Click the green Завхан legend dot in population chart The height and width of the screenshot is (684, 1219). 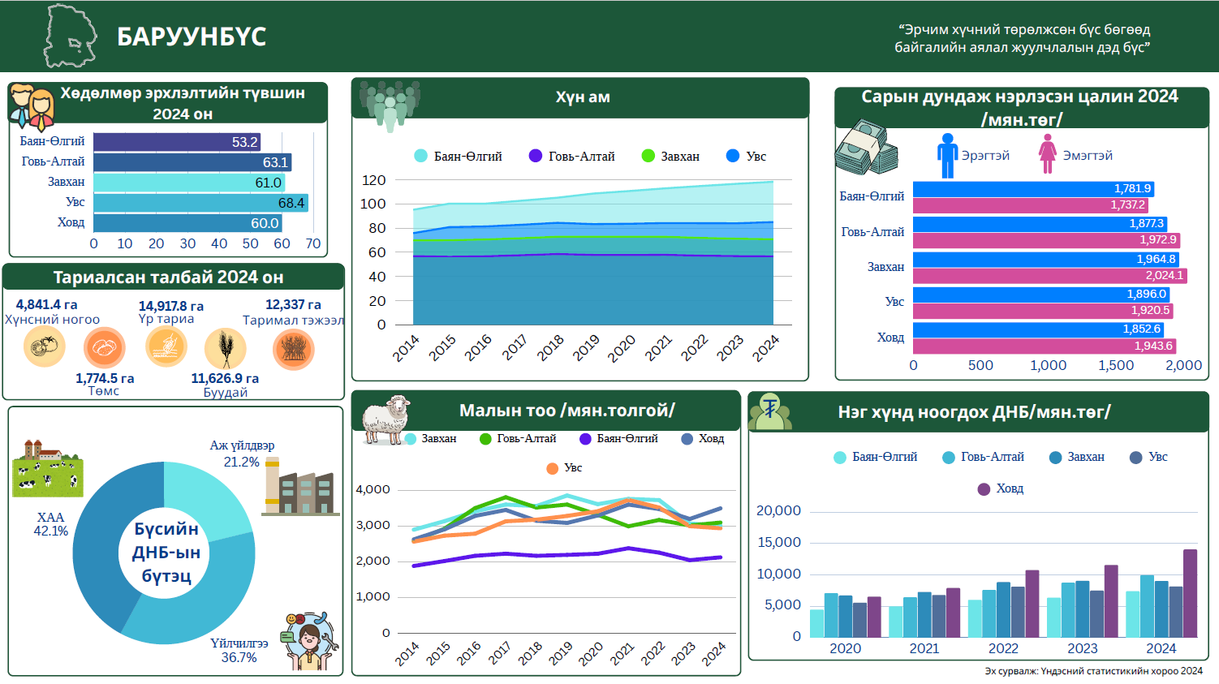click(648, 157)
